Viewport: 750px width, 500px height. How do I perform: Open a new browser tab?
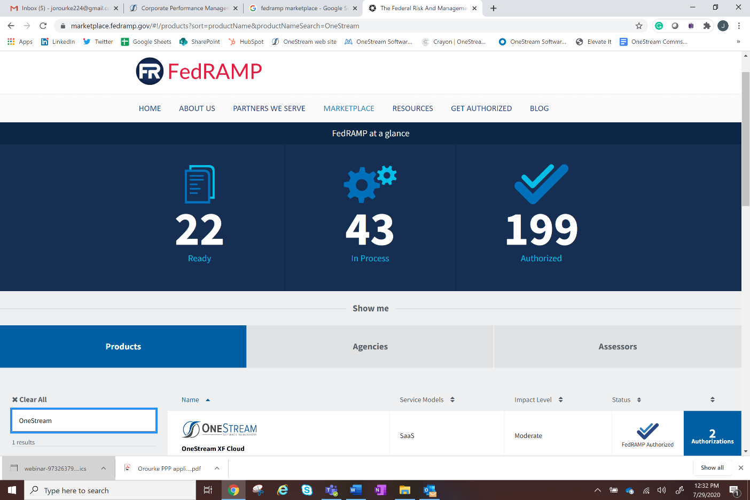[494, 8]
